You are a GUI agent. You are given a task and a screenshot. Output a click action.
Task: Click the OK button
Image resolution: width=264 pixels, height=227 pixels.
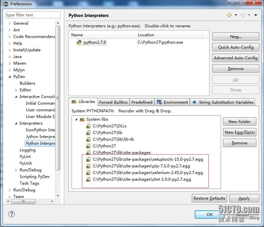coord(209,215)
